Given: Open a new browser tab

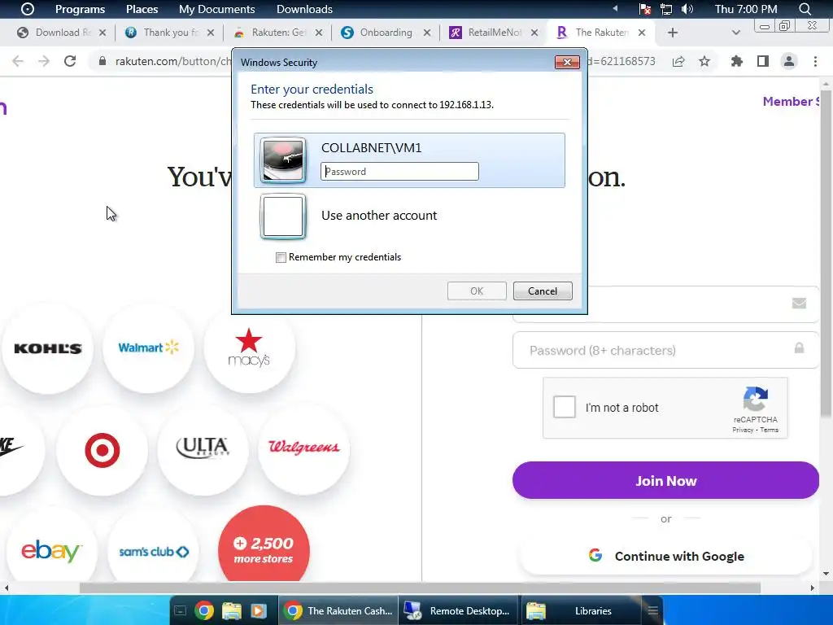Looking at the screenshot, I should pos(673,33).
